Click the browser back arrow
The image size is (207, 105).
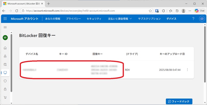point(4,11)
